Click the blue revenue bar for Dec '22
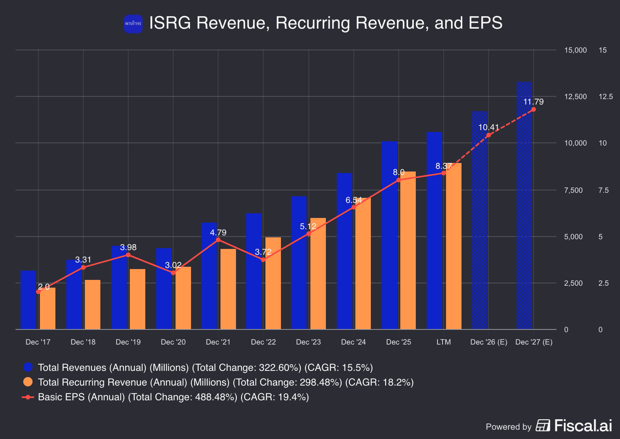Image resolution: width=620 pixels, height=439 pixels. [254, 271]
